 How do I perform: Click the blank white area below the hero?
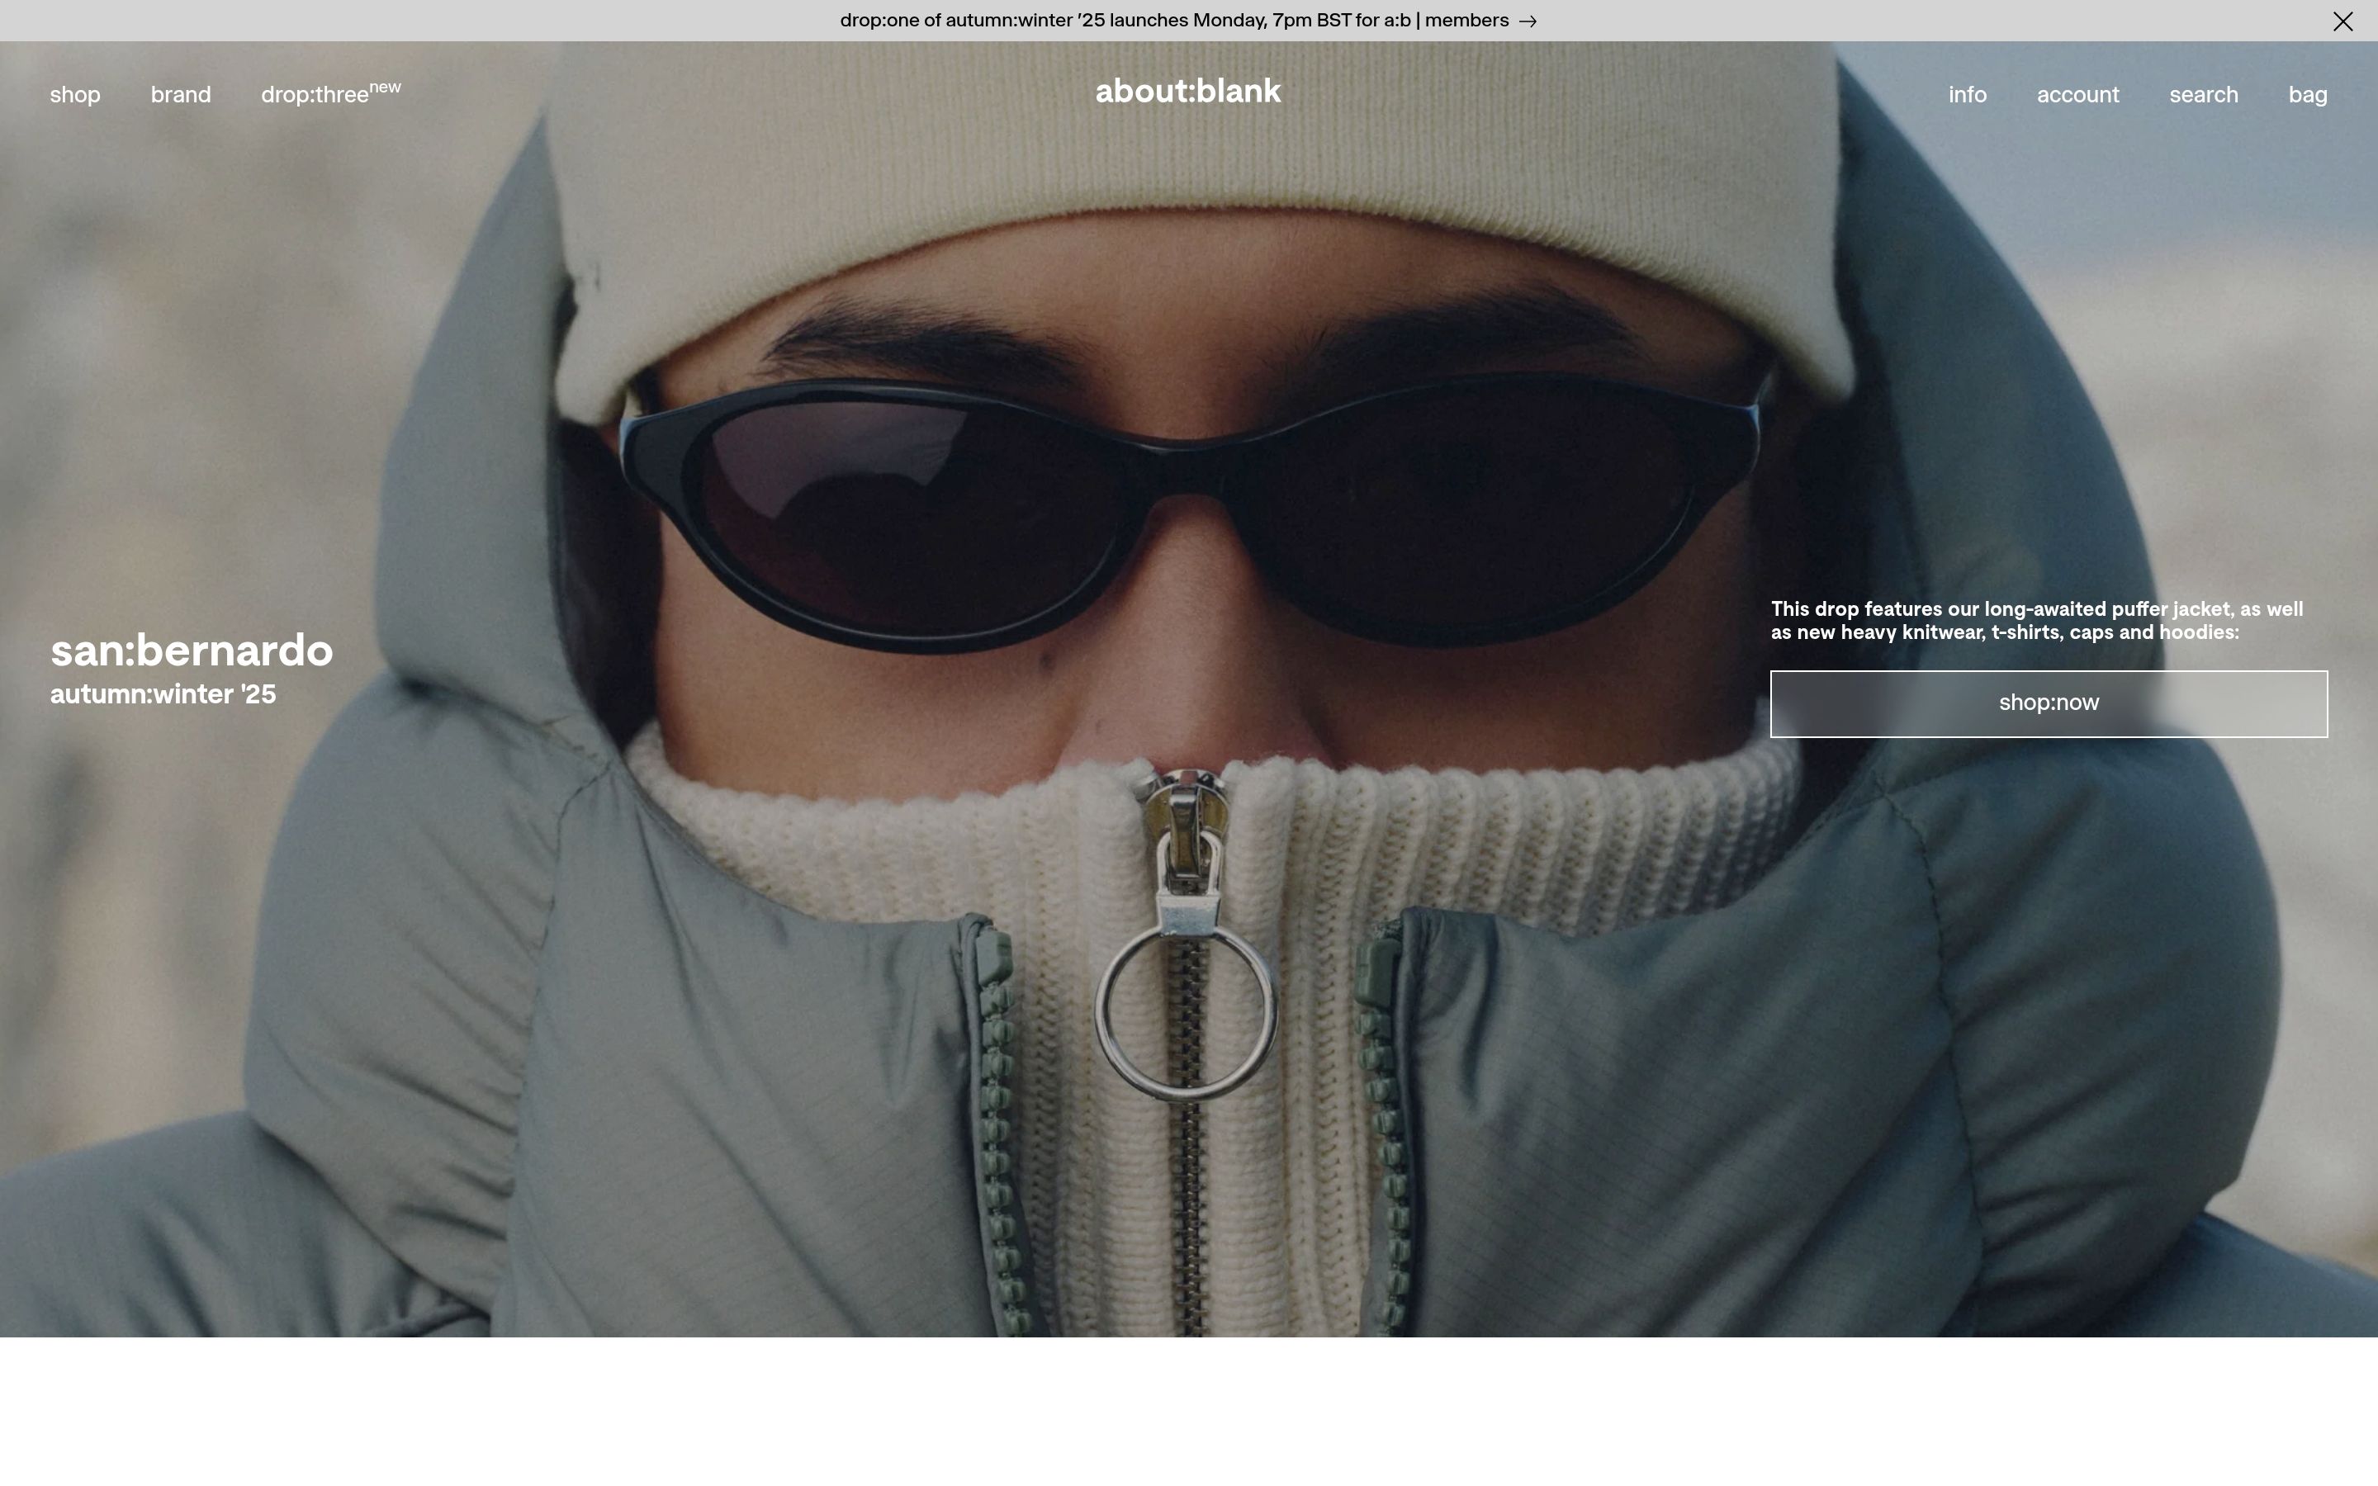[x=1189, y=1412]
